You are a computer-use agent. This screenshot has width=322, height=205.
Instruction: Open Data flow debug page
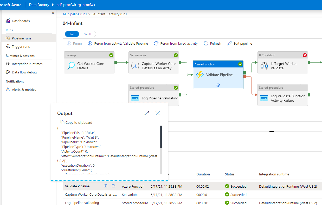click(x=24, y=72)
